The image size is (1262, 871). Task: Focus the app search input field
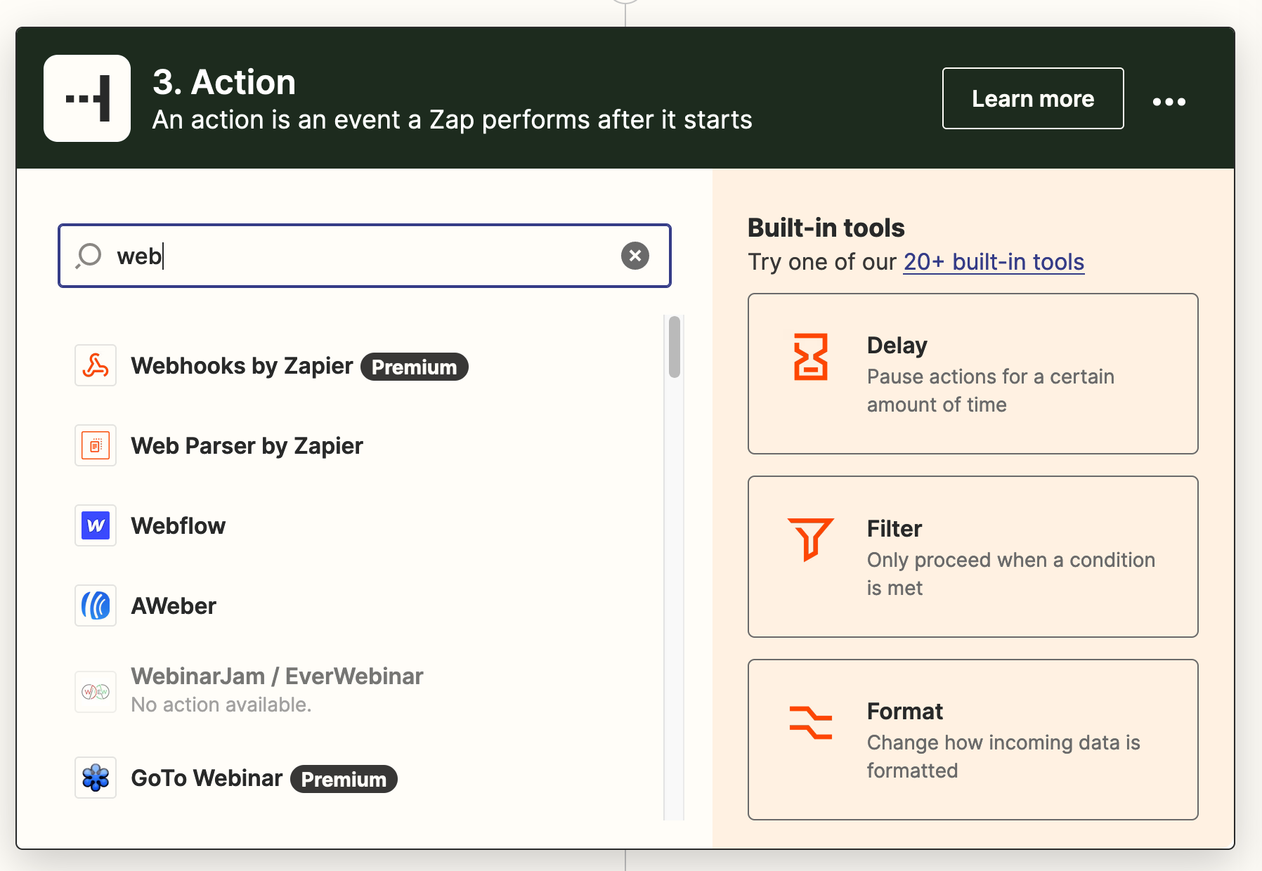365,256
